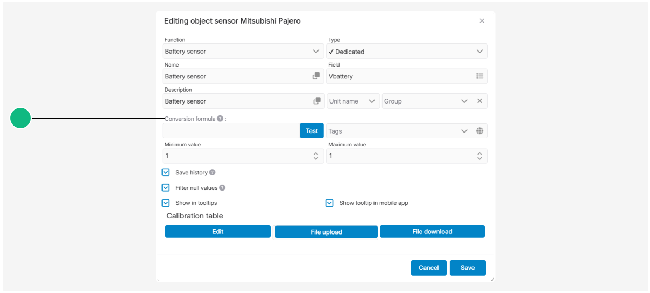
Task: Disable the Filter null values checkbox
Action: (166, 188)
